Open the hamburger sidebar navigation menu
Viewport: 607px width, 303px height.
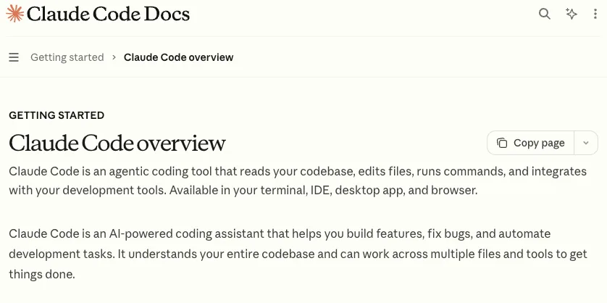click(x=14, y=57)
